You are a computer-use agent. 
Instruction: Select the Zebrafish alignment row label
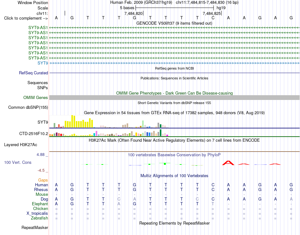point(39,218)
